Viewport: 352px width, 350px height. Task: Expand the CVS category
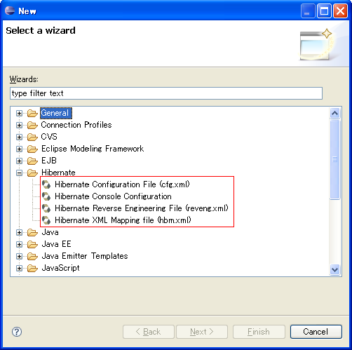click(x=19, y=137)
